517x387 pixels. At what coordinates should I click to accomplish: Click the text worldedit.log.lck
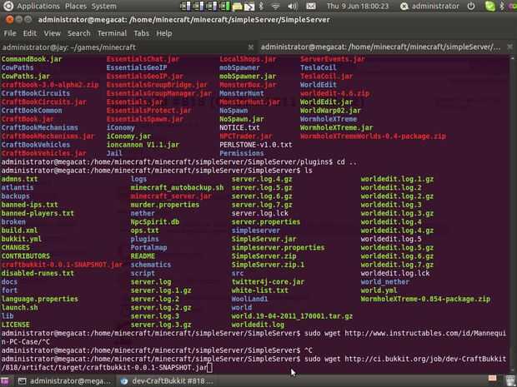[x=395, y=273]
